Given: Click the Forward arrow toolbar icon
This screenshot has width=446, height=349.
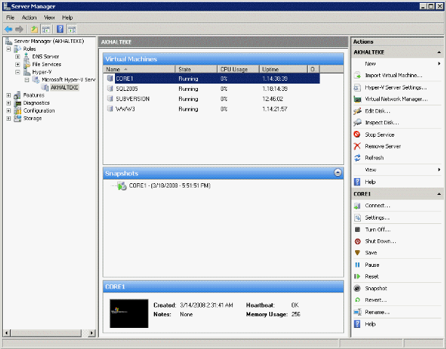Looking at the screenshot, I should point(19,29).
